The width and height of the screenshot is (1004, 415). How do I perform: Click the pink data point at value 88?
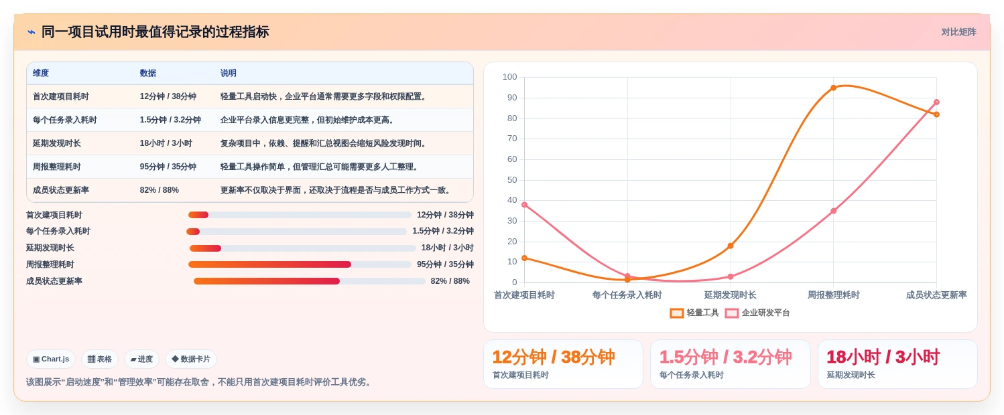tap(936, 102)
